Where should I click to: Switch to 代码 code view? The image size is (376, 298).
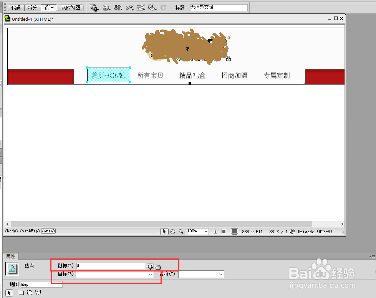(x=16, y=8)
